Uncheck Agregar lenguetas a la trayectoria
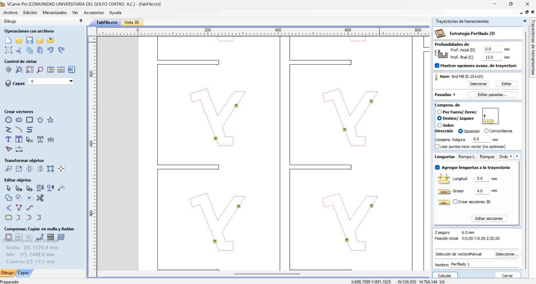The width and height of the screenshot is (536, 284). coord(438,167)
